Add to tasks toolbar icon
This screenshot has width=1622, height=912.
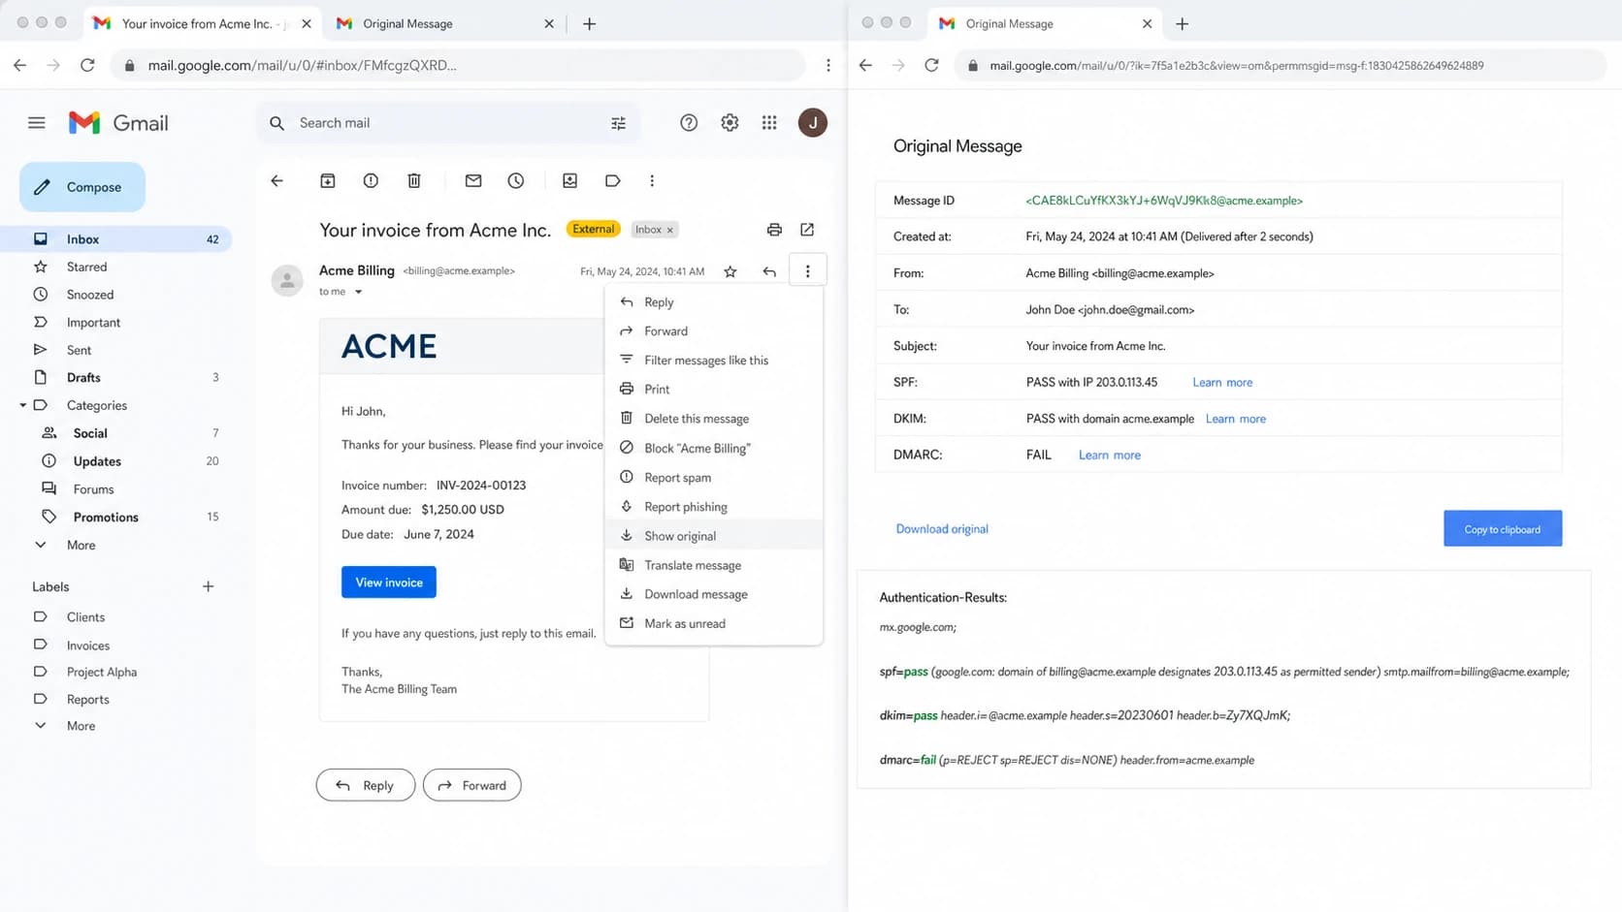pyautogui.click(x=570, y=180)
